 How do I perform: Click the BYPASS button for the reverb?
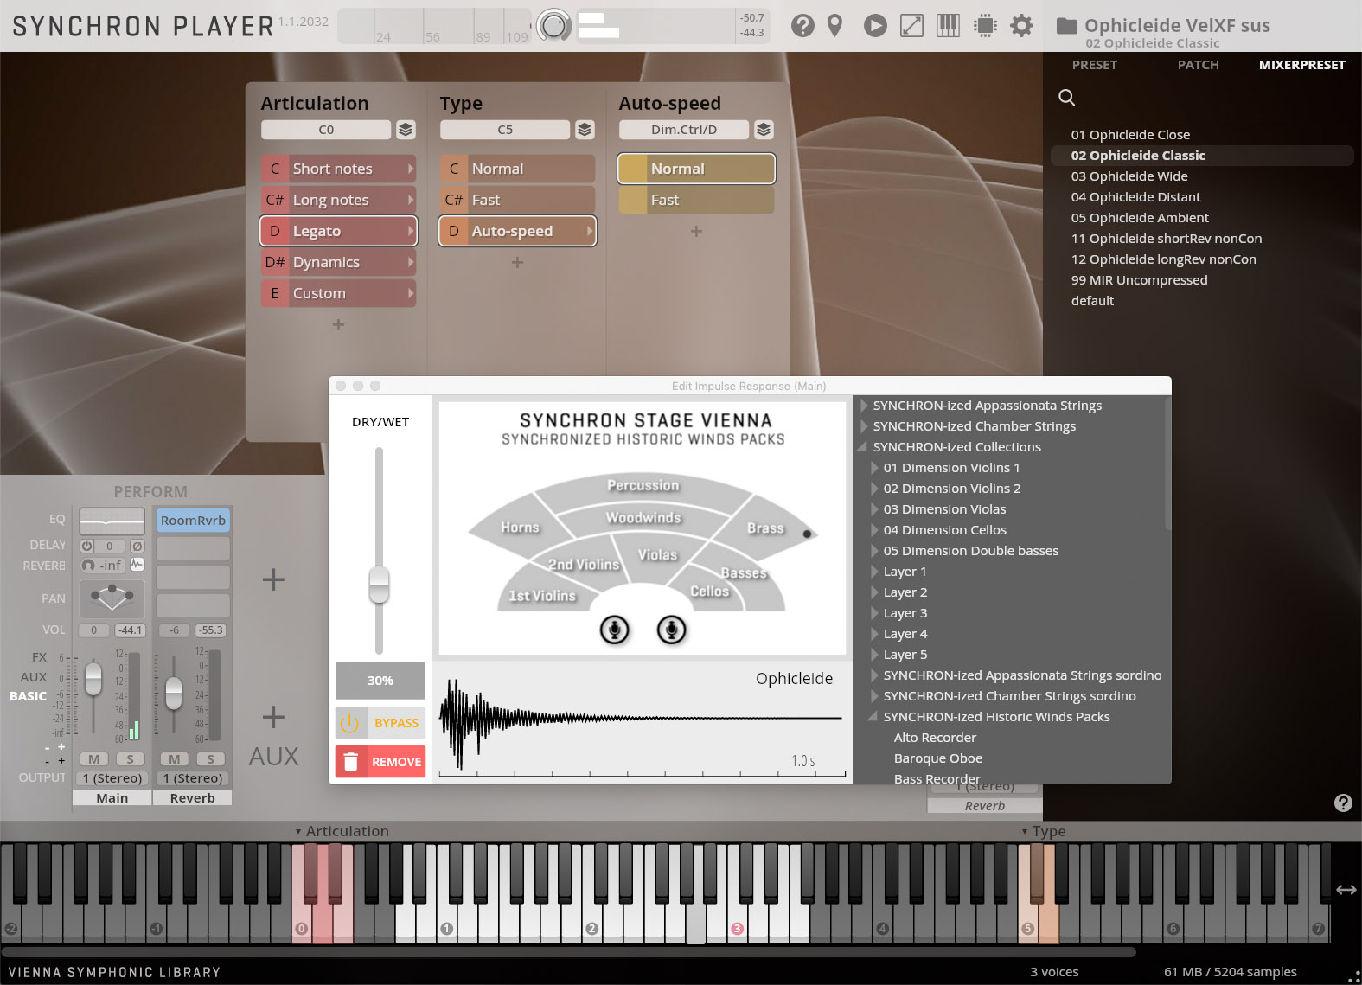click(x=380, y=723)
